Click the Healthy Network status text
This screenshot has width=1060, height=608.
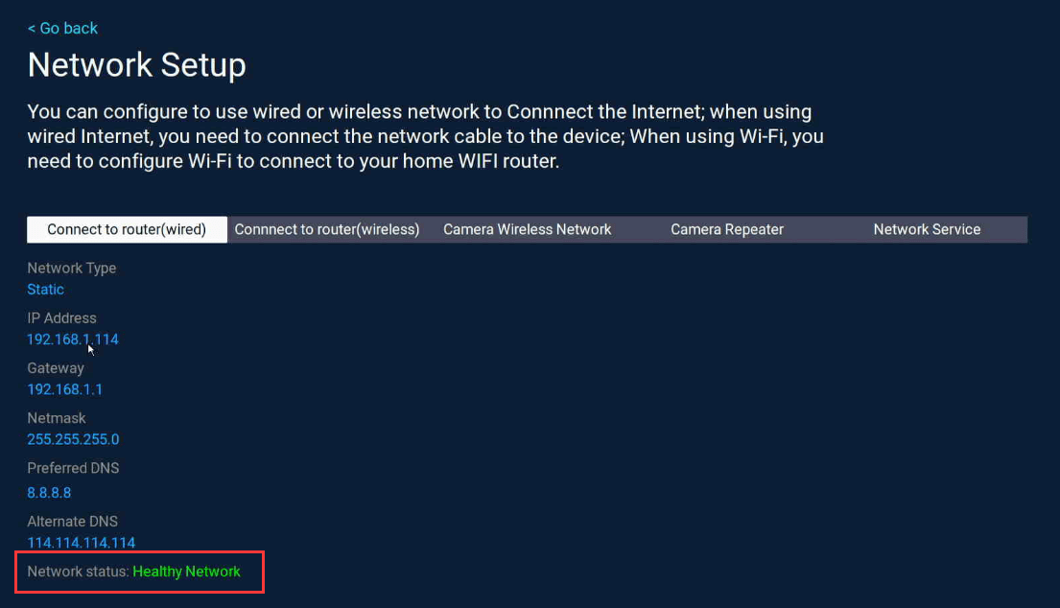[x=186, y=572]
